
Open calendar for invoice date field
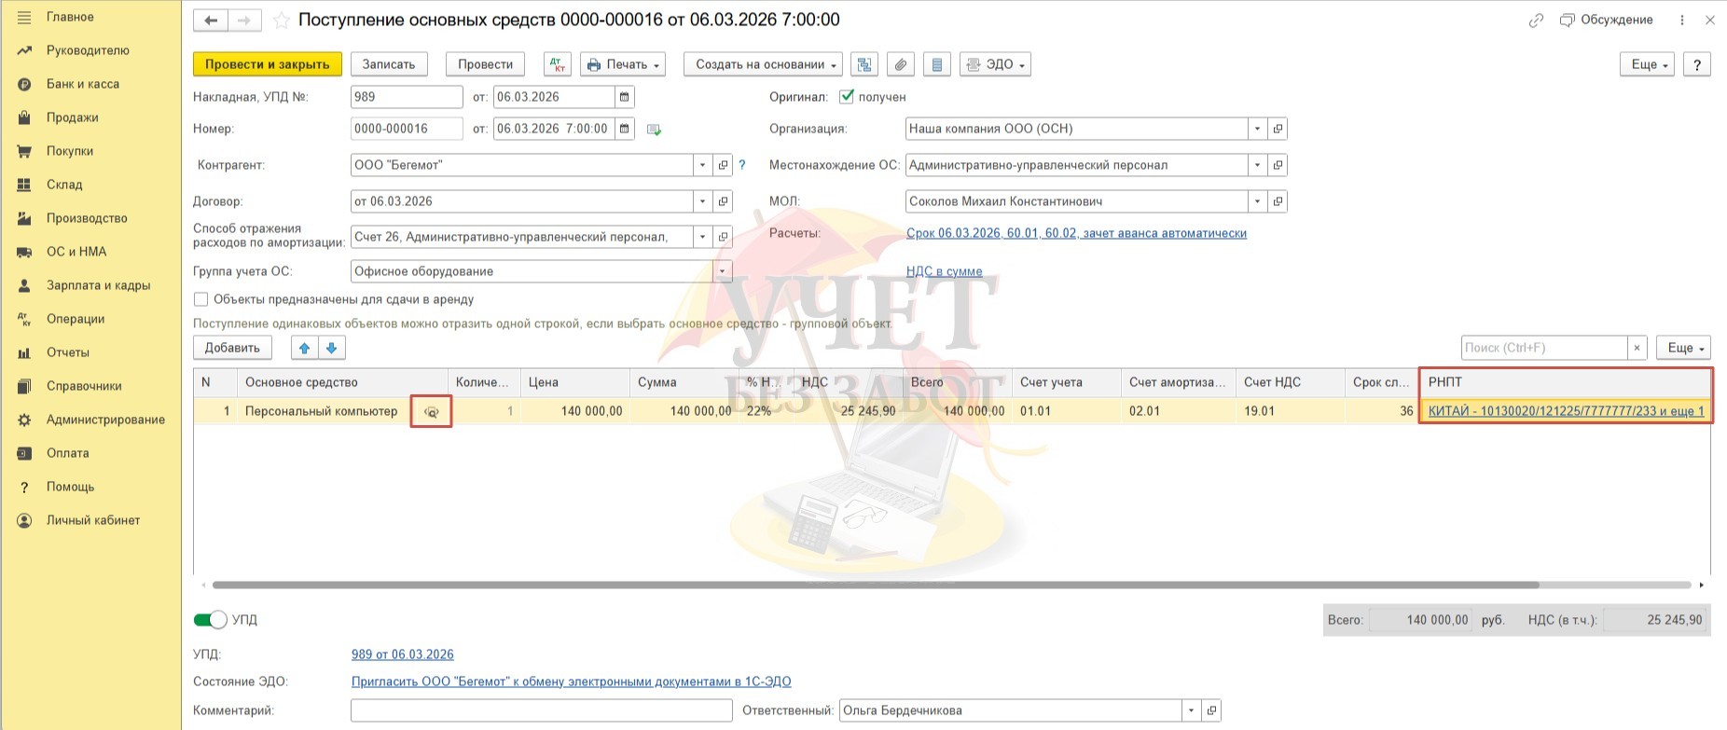(625, 97)
